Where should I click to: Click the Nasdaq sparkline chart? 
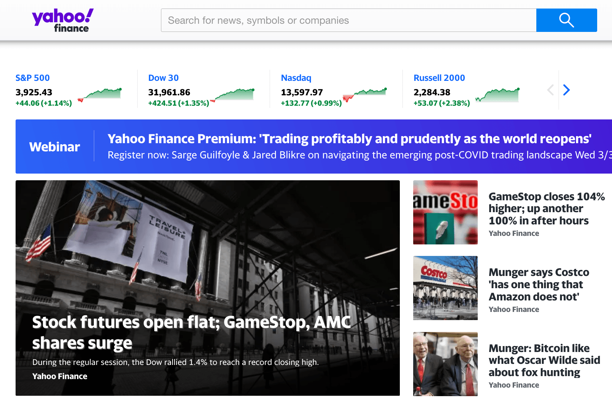click(365, 95)
